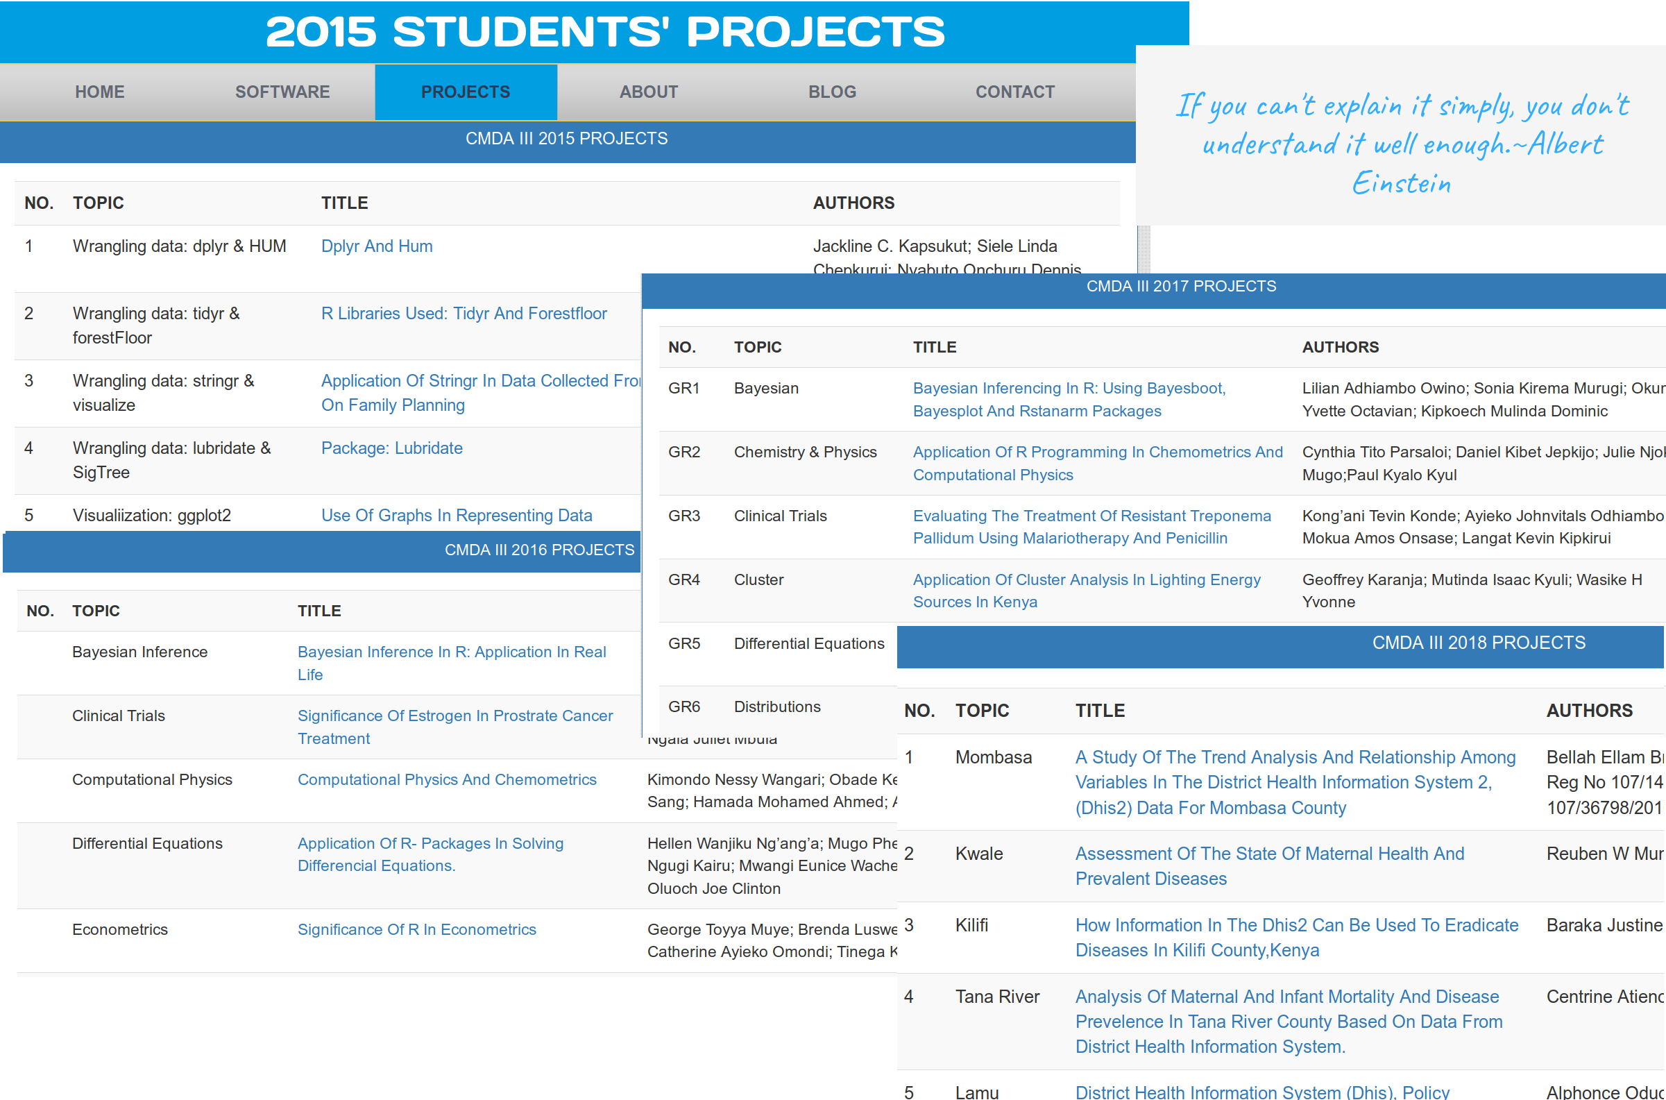Select the 'Computational Physics' topic cell

click(152, 779)
